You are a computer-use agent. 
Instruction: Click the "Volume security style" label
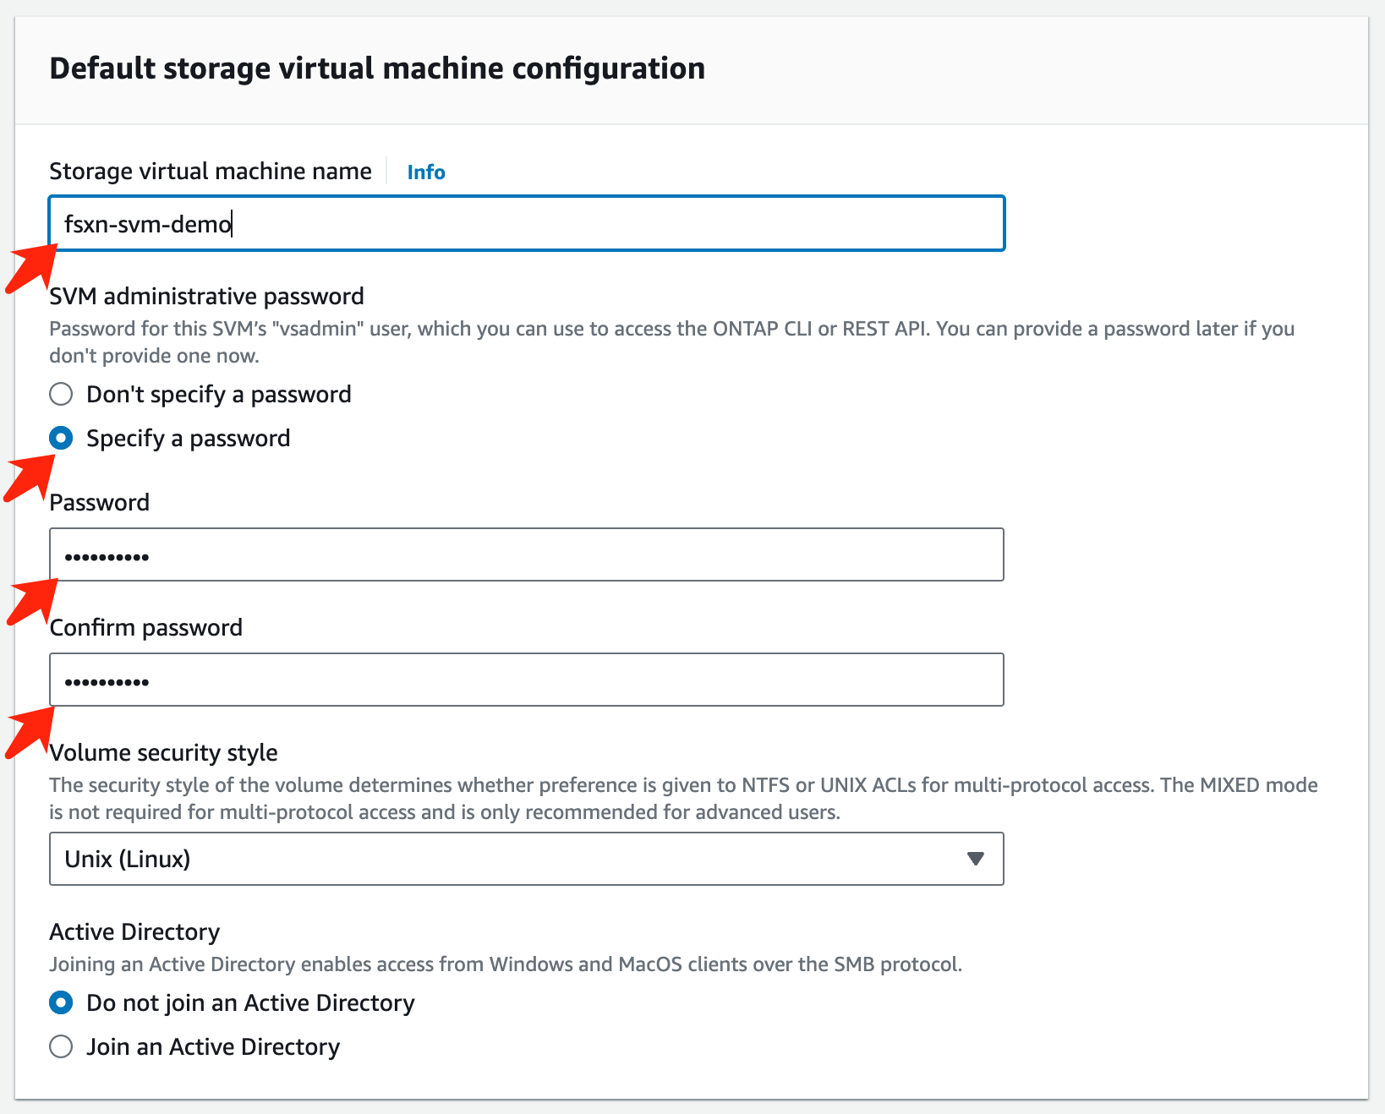163,753
